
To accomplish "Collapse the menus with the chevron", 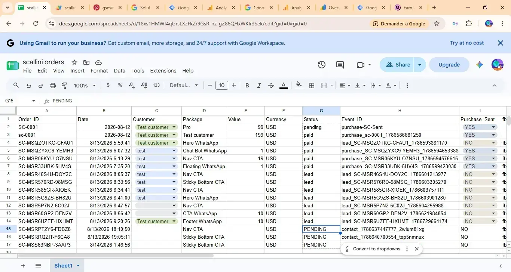I will 495,86.
